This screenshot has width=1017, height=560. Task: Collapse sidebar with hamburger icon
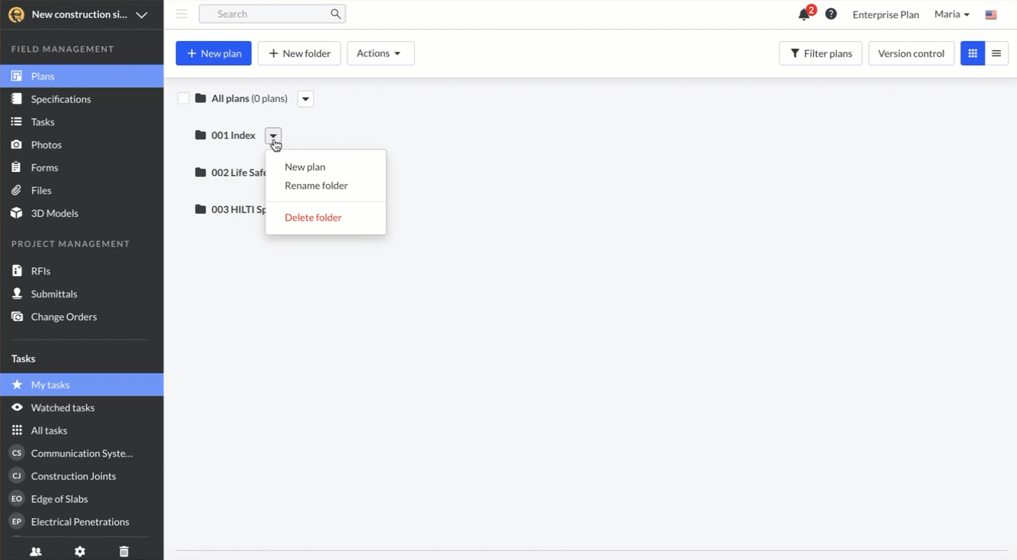tap(181, 14)
